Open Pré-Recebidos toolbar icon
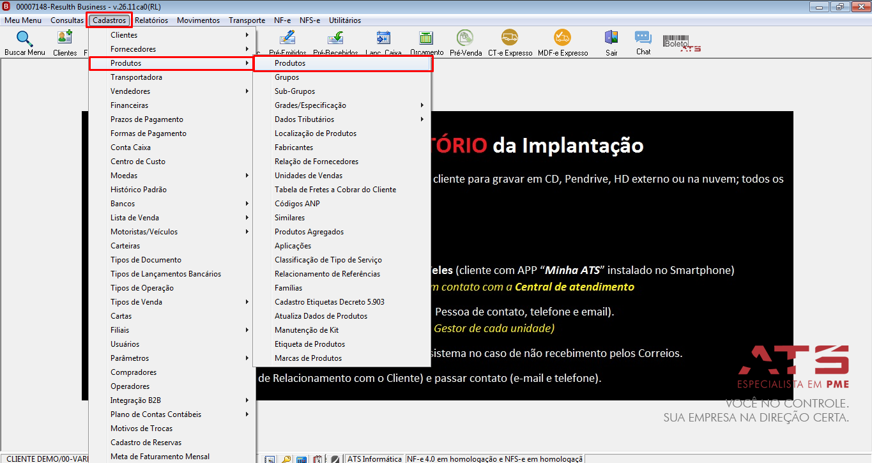The image size is (872, 463). (335, 38)
